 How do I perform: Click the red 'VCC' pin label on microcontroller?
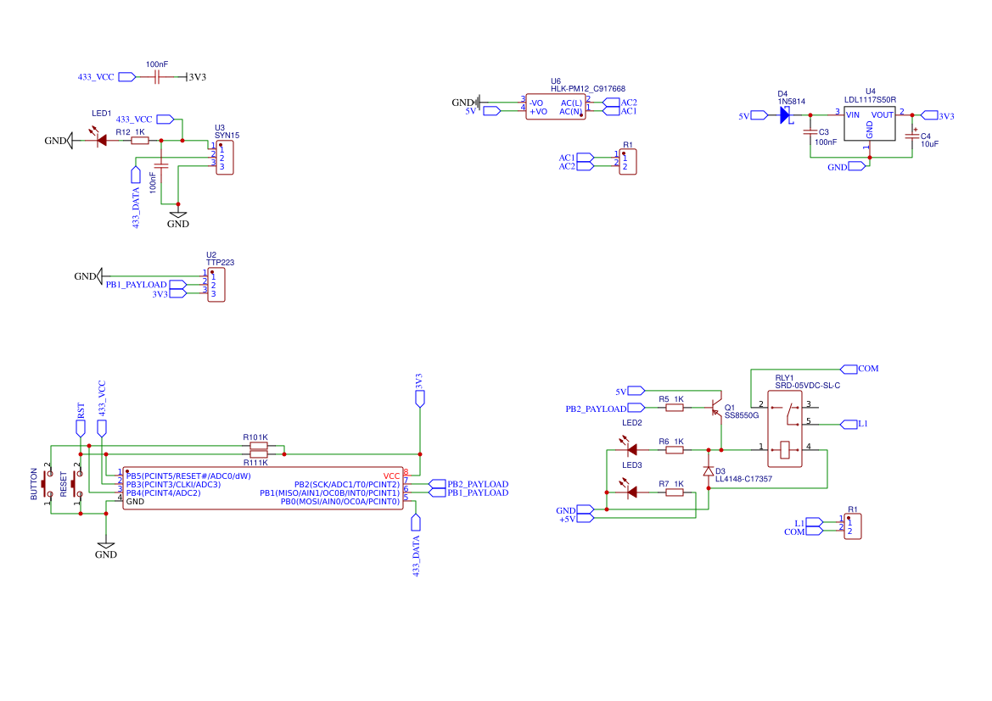[391, 476]
